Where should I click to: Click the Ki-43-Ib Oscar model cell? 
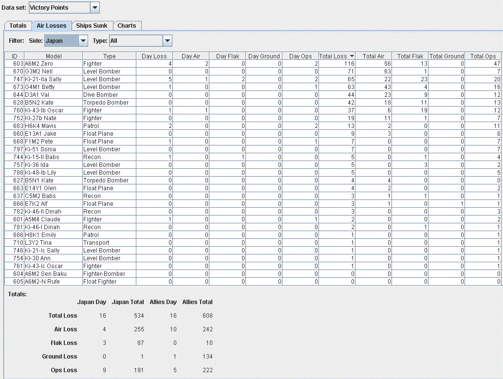point(54,110)
